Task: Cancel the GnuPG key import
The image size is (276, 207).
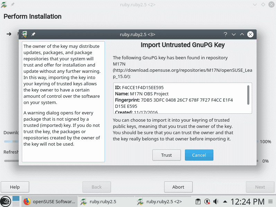Action: click(x=199, y=155)
